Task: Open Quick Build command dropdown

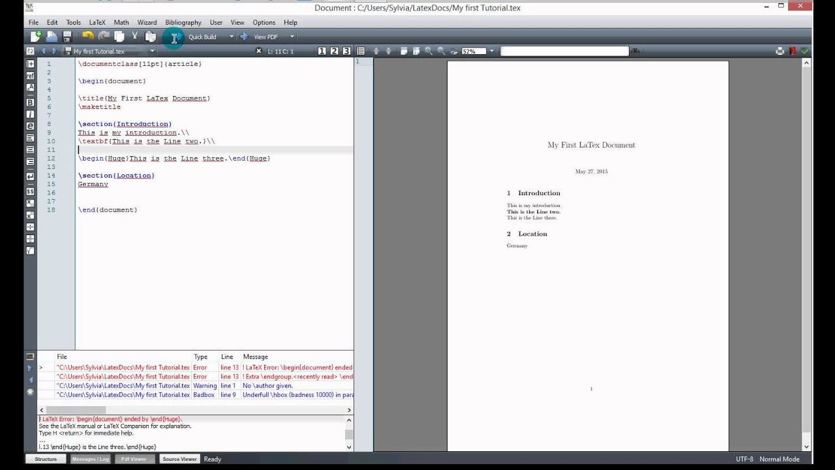Action: [x=231, y=37]
